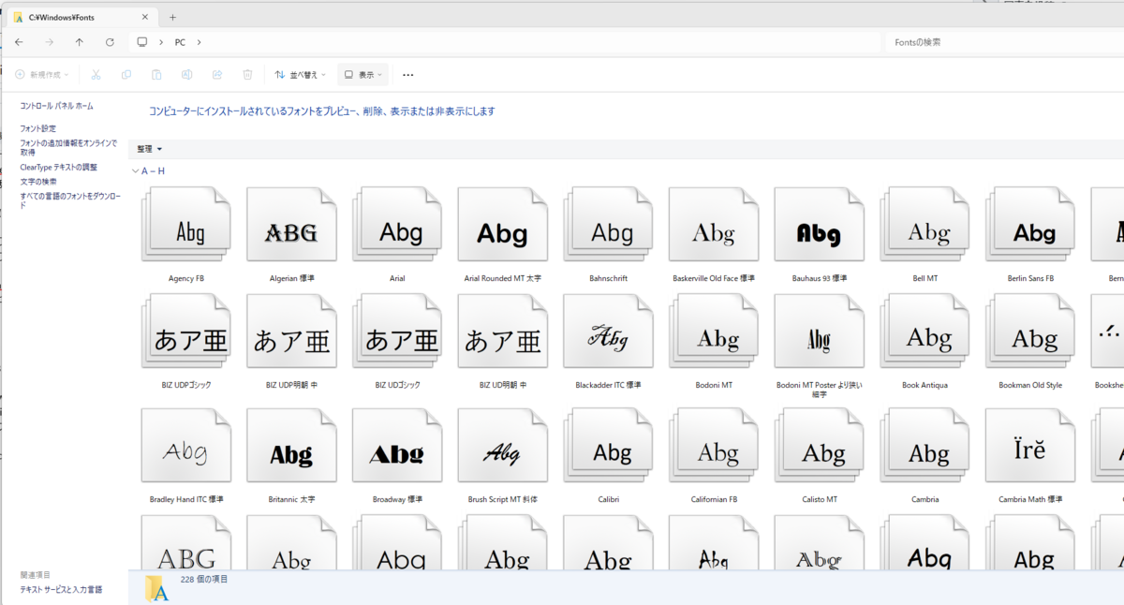Screen dimensions: 1124x605
Task: Switch to the C:¥Windows¥Fonts tab
Action: tap(80, 17)
